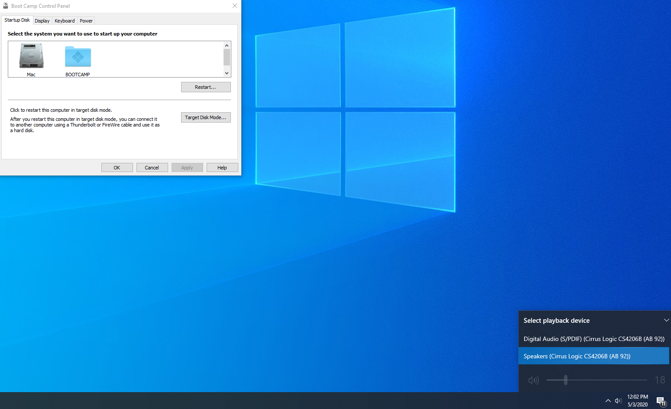Image resolution: width=671 pixels, height=409 pixels.
Task: Show hidden icons in system tray
Action: tap(608, 401)
